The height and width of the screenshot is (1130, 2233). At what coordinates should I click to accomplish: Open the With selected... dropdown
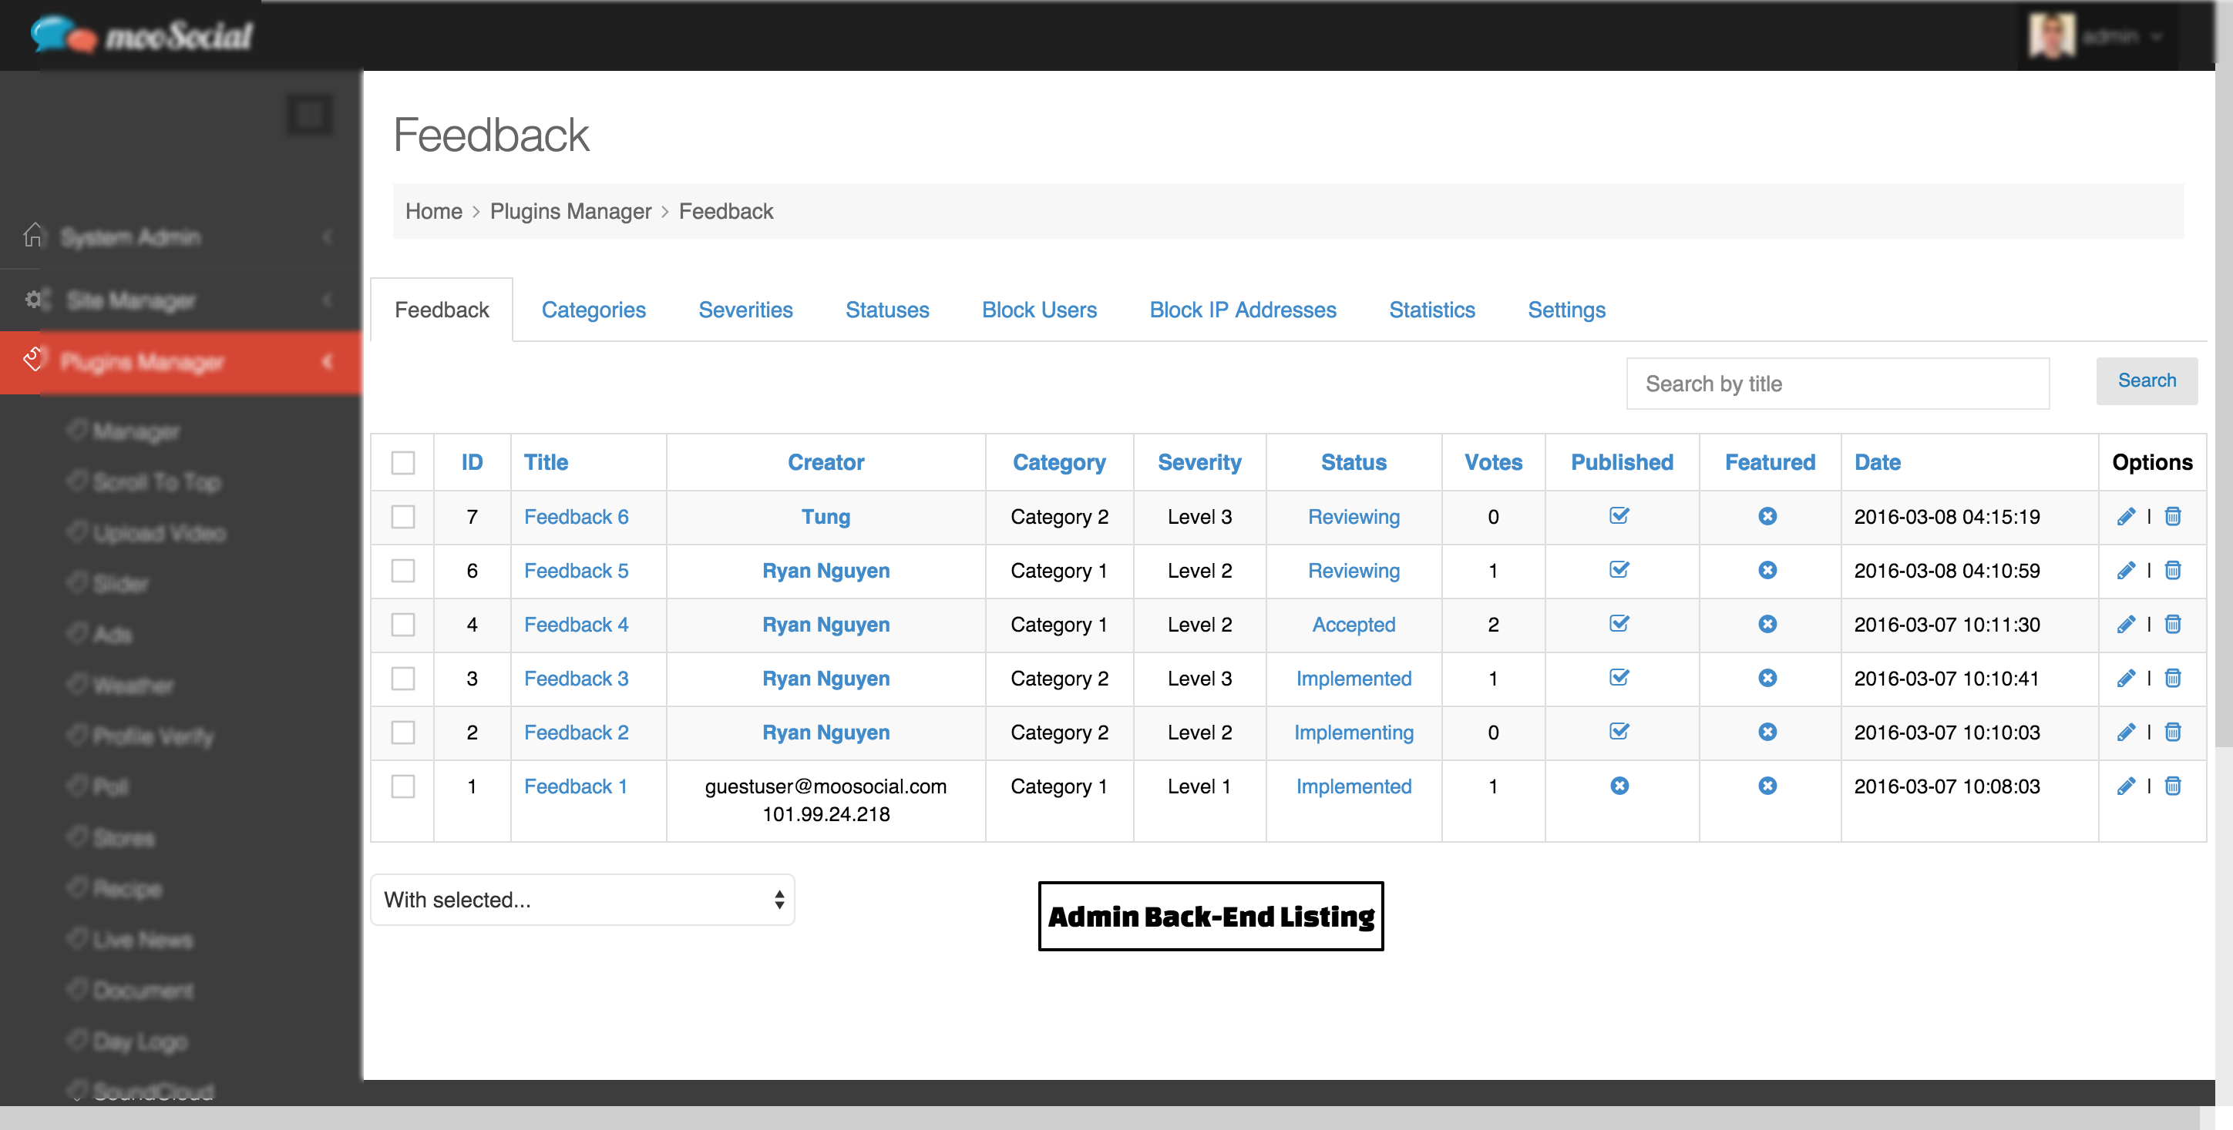tap(583, 900)
